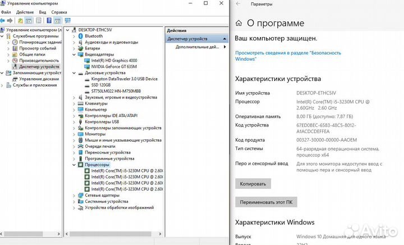Viewport: 404px width, 245px height.
Task: Click the monitor icon next to Мониторы
Action: pos(80,134)
